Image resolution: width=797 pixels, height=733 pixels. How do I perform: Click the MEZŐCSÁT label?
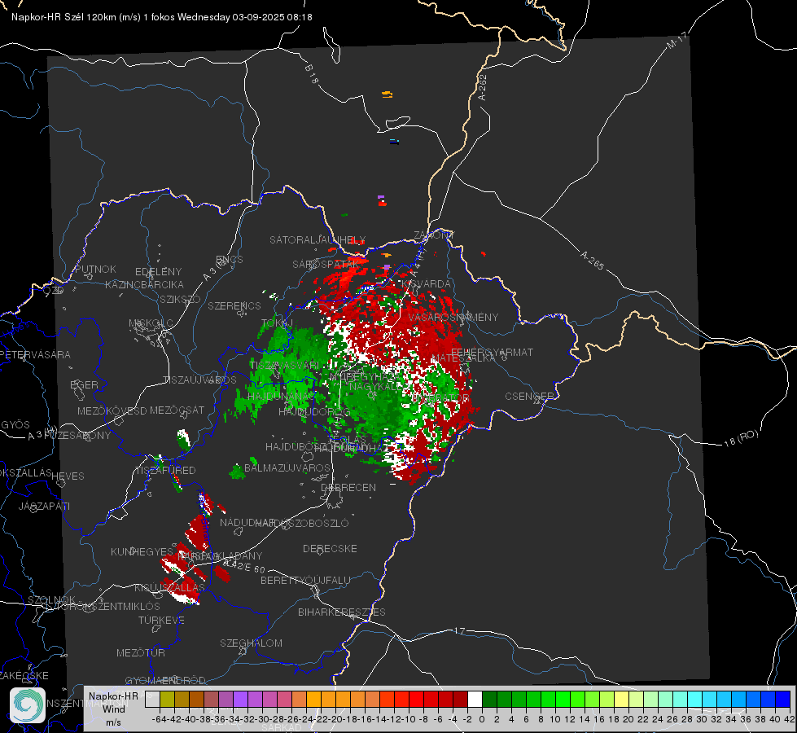click(x=177, y=410)
